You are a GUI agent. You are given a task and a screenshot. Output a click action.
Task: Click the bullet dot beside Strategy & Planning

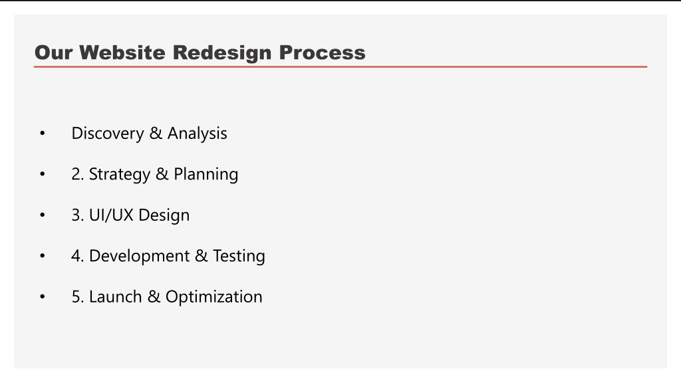click(42, 174)
